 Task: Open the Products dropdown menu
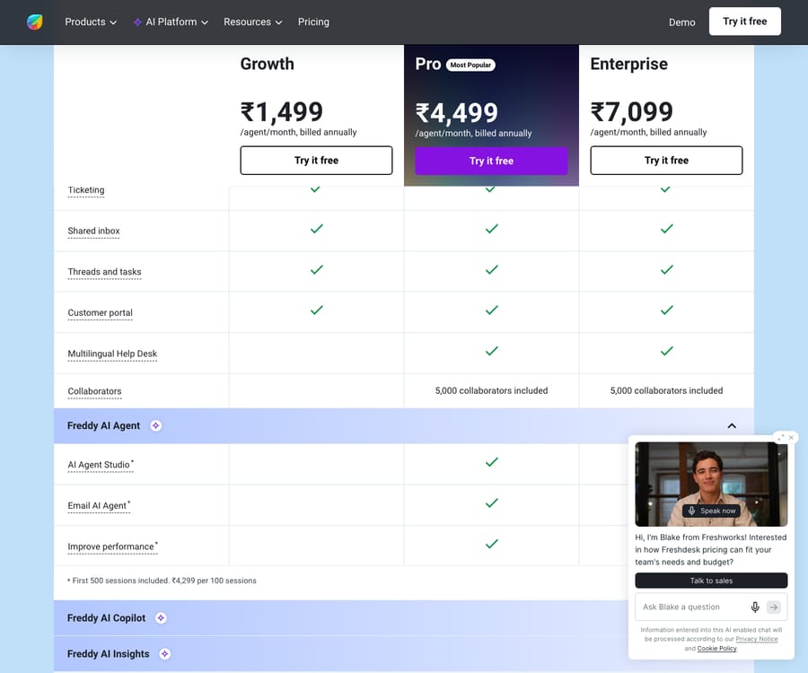(x=91, y=22)
